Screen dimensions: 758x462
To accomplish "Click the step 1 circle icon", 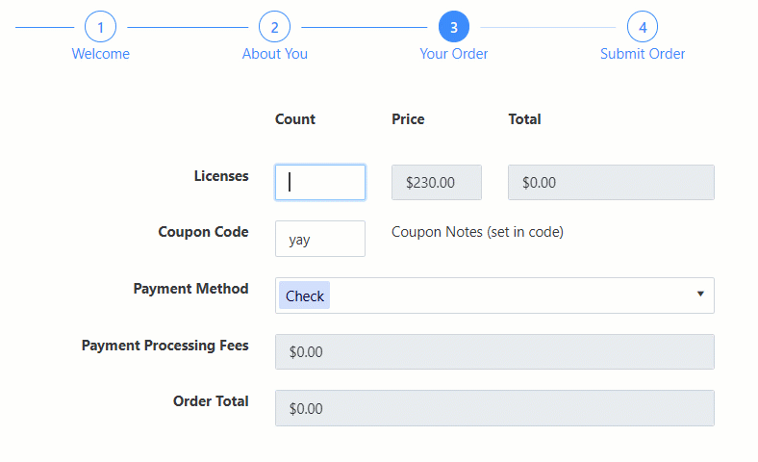I will (100, 27).
